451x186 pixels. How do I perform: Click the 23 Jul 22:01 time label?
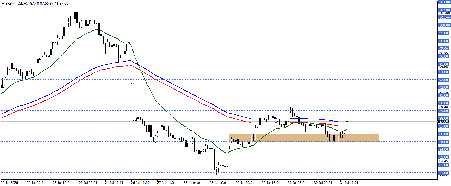(88, 182)
